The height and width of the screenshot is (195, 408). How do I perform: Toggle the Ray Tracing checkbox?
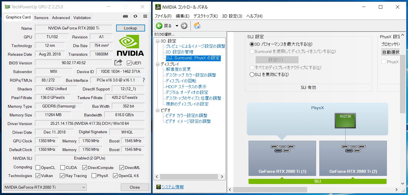62,176
